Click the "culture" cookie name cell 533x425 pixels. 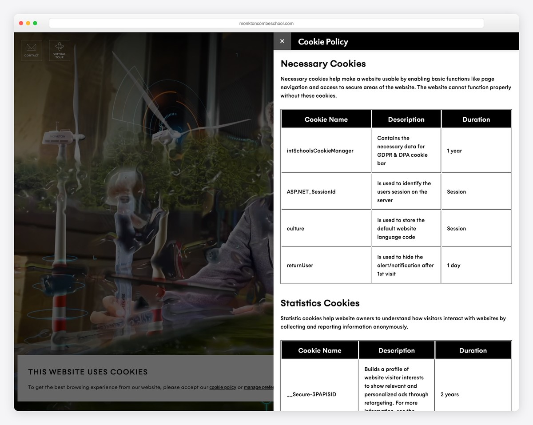pyautogui.click(x=294, y=228)
